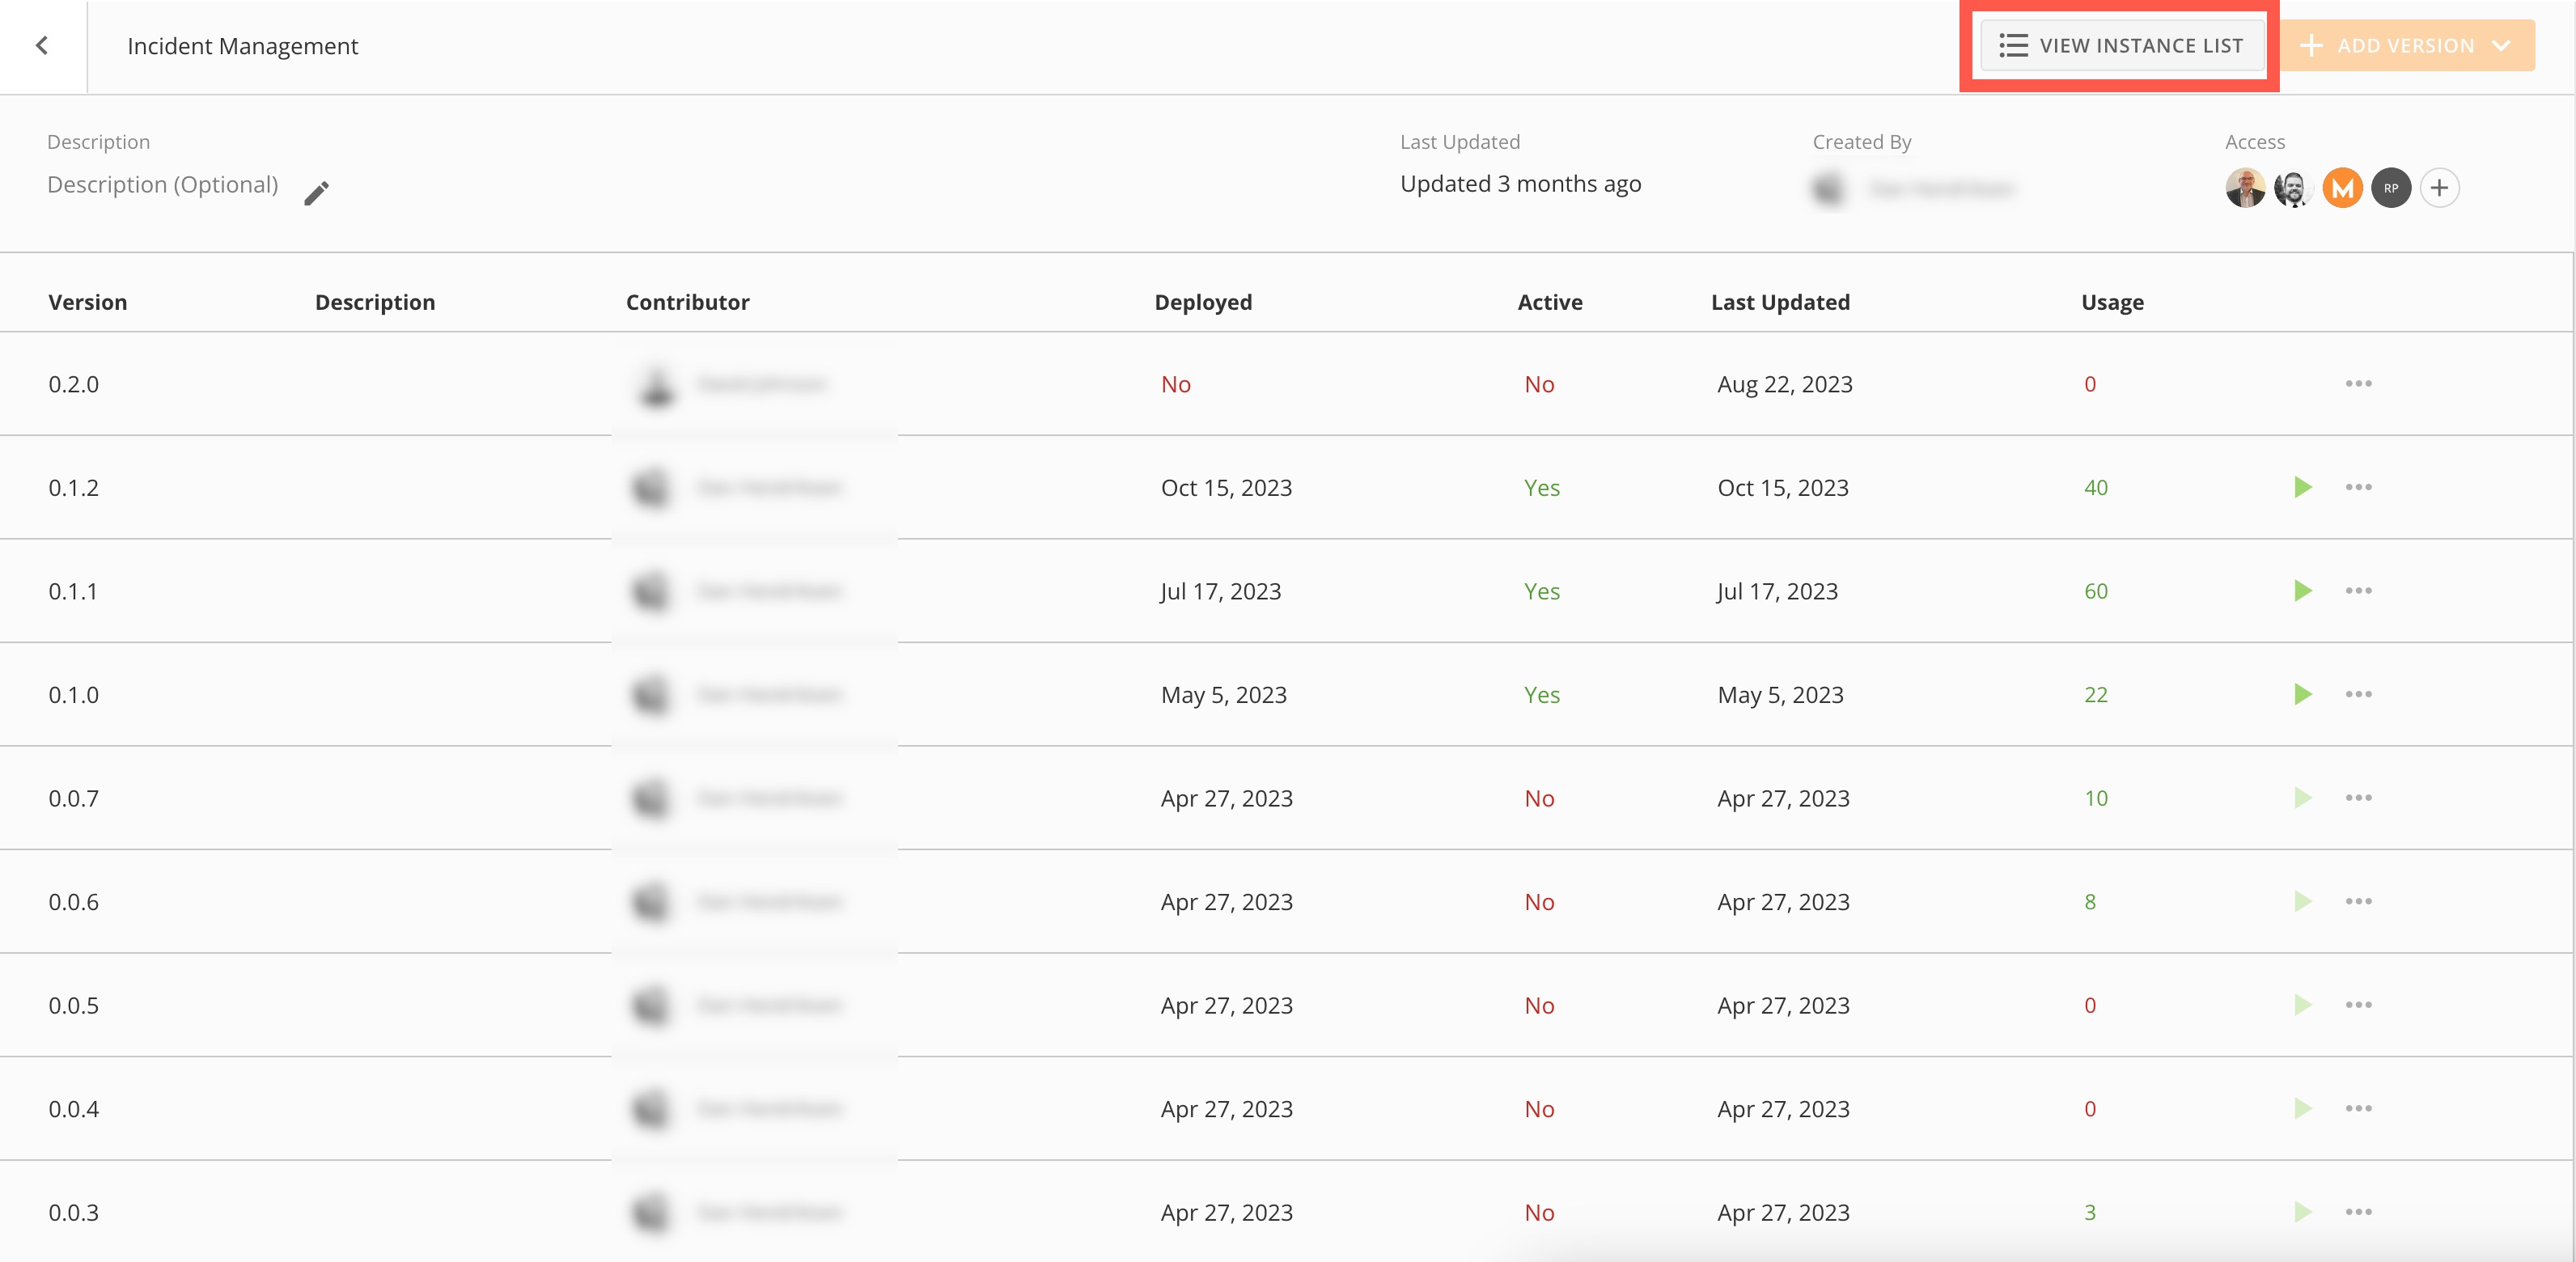The width and height of the screenshot is (2576, 1262).
Task: Open the more options menu for version 0.0.7
Action: (x=2359, y=798)
